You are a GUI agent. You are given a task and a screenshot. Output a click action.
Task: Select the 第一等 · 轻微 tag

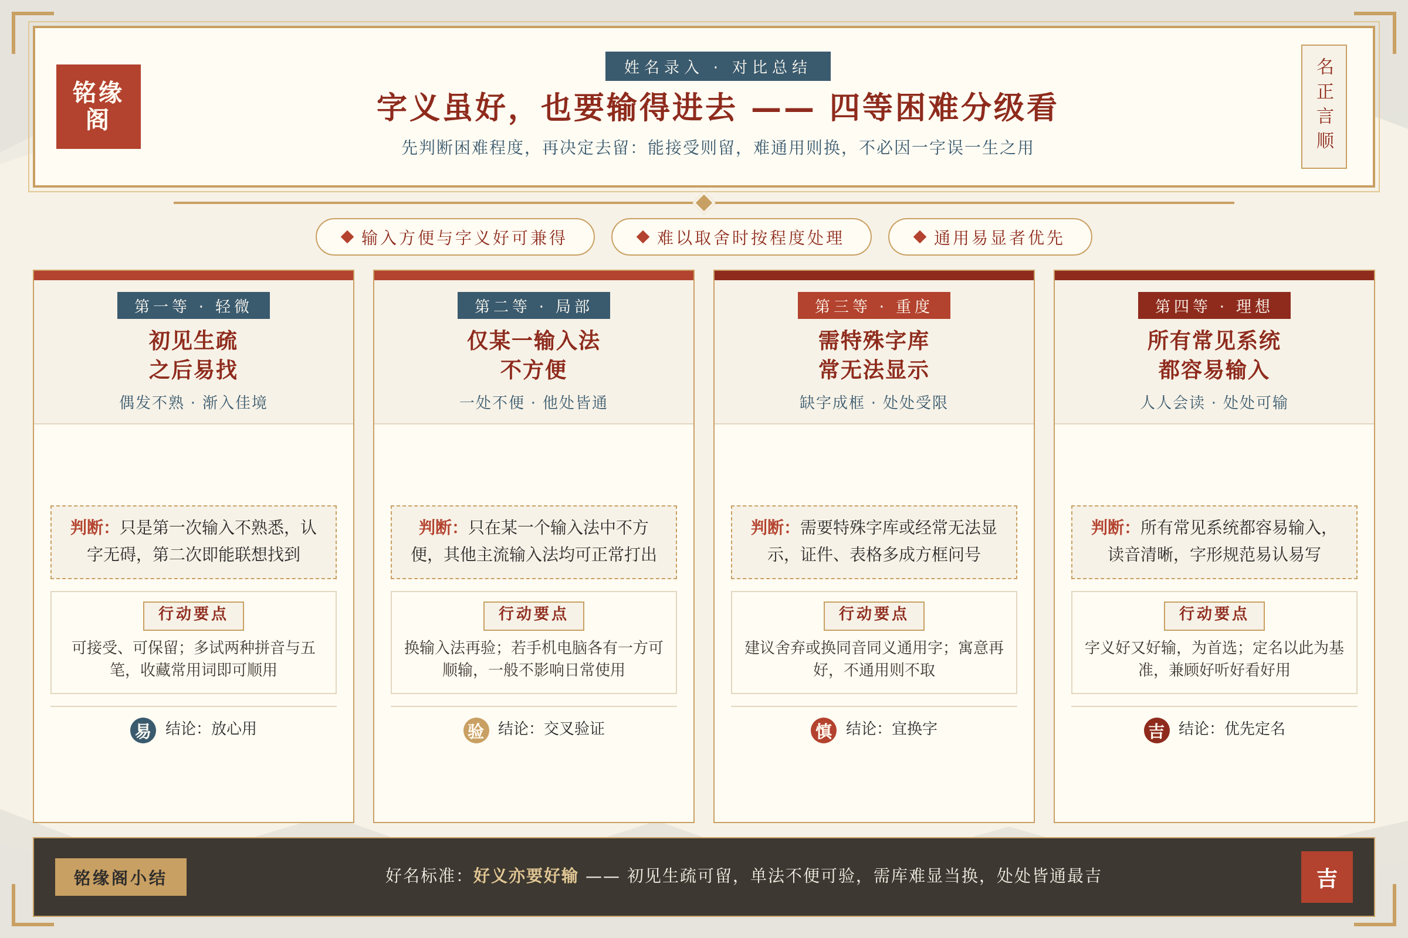194,305
